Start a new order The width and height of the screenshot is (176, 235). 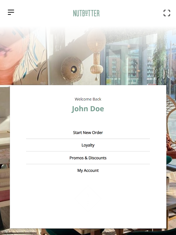pyautogui.click(x=88, y=132)
